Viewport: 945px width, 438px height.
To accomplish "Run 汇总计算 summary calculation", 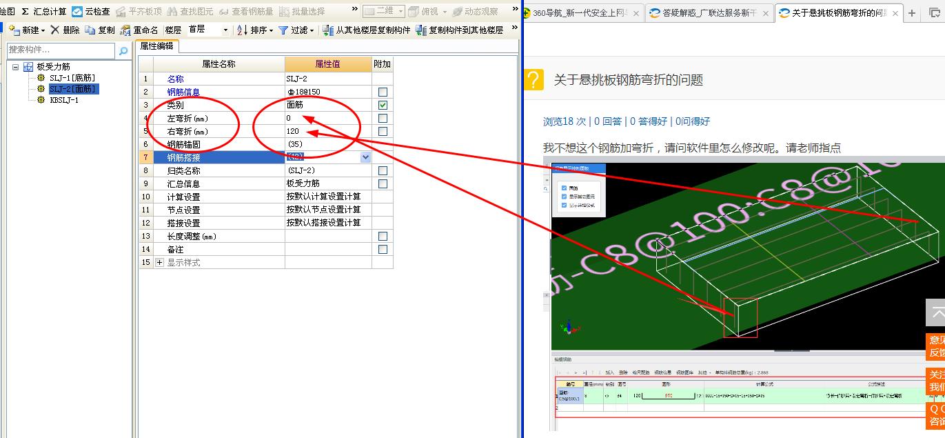I will pyautogui.click(x=43, y=12).
